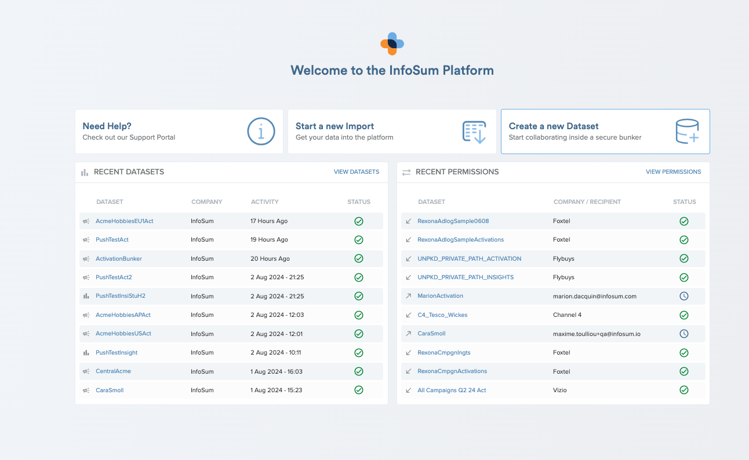Click the COMPANY / RECIPIENT column header
The height and width of the screenshot is (460, 749).
tap(587, 202)
